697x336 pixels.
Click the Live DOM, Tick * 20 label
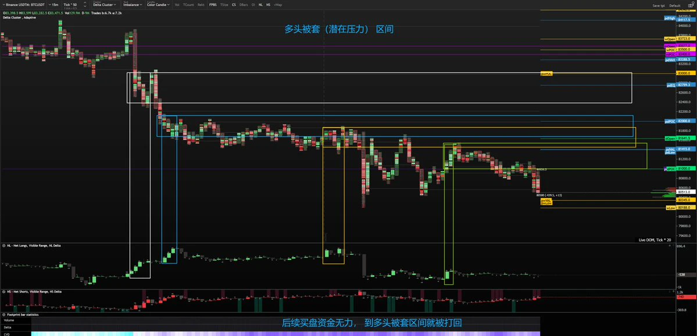(x=655, y=240)
